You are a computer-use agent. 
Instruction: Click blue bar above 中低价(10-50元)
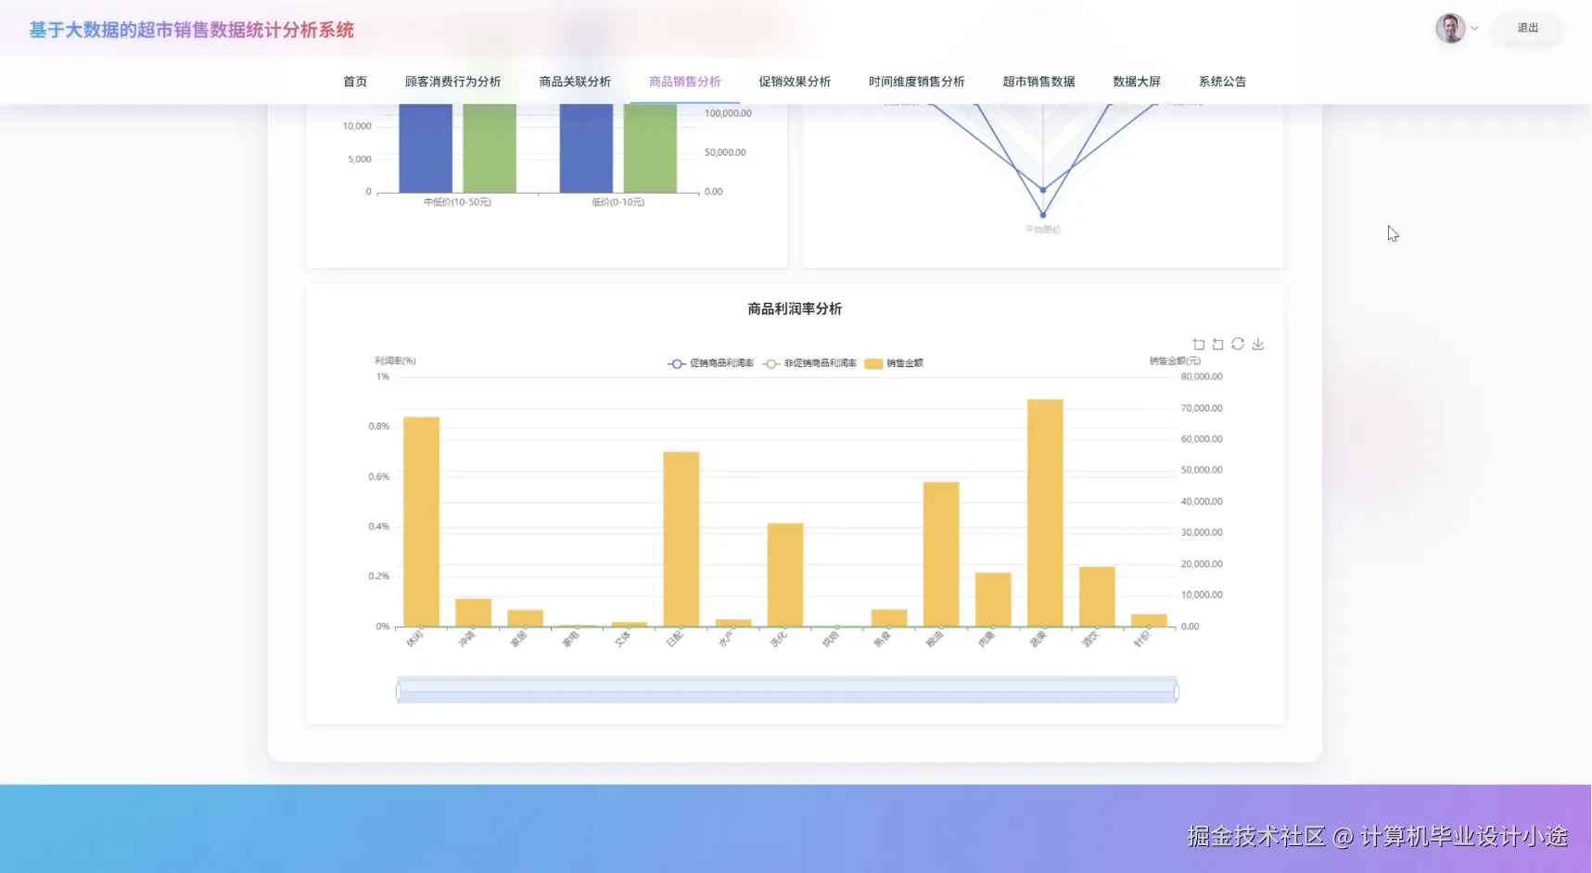pos(426,148)
